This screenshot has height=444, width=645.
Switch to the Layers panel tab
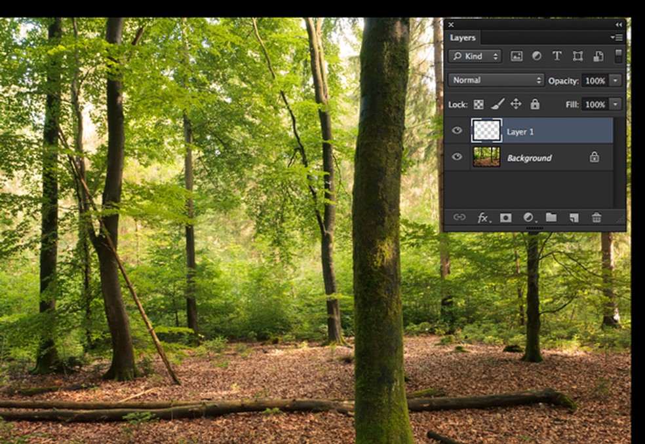coord(462,37)
